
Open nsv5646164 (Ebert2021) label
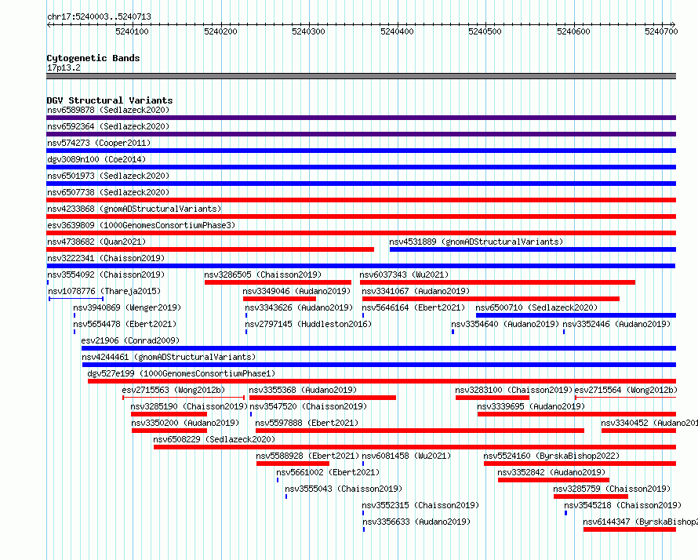pos(413,307)
